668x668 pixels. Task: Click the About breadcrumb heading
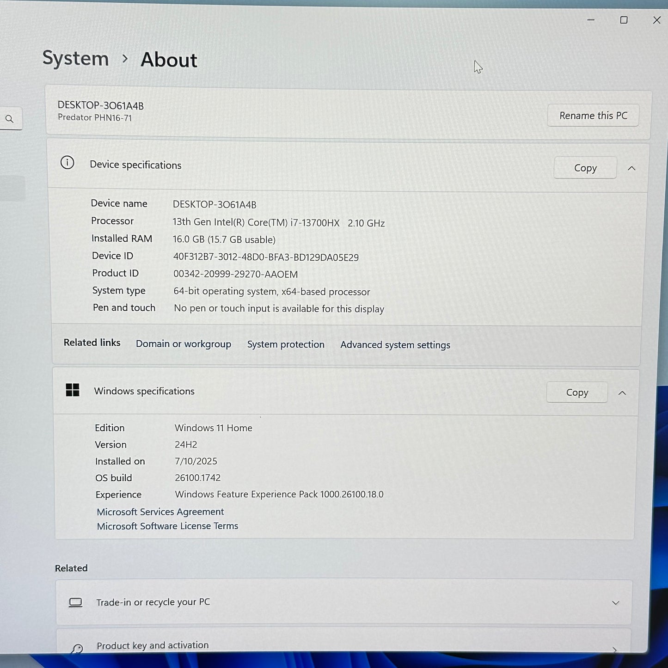[169, 60]
